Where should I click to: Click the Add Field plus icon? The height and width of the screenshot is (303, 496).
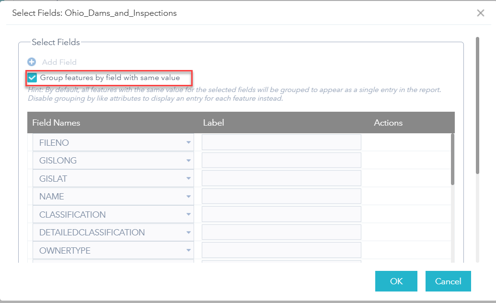tap(32, 62)
